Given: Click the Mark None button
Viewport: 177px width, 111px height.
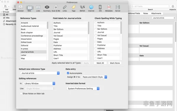Looking at the screenshot, I should pos(115,63).
